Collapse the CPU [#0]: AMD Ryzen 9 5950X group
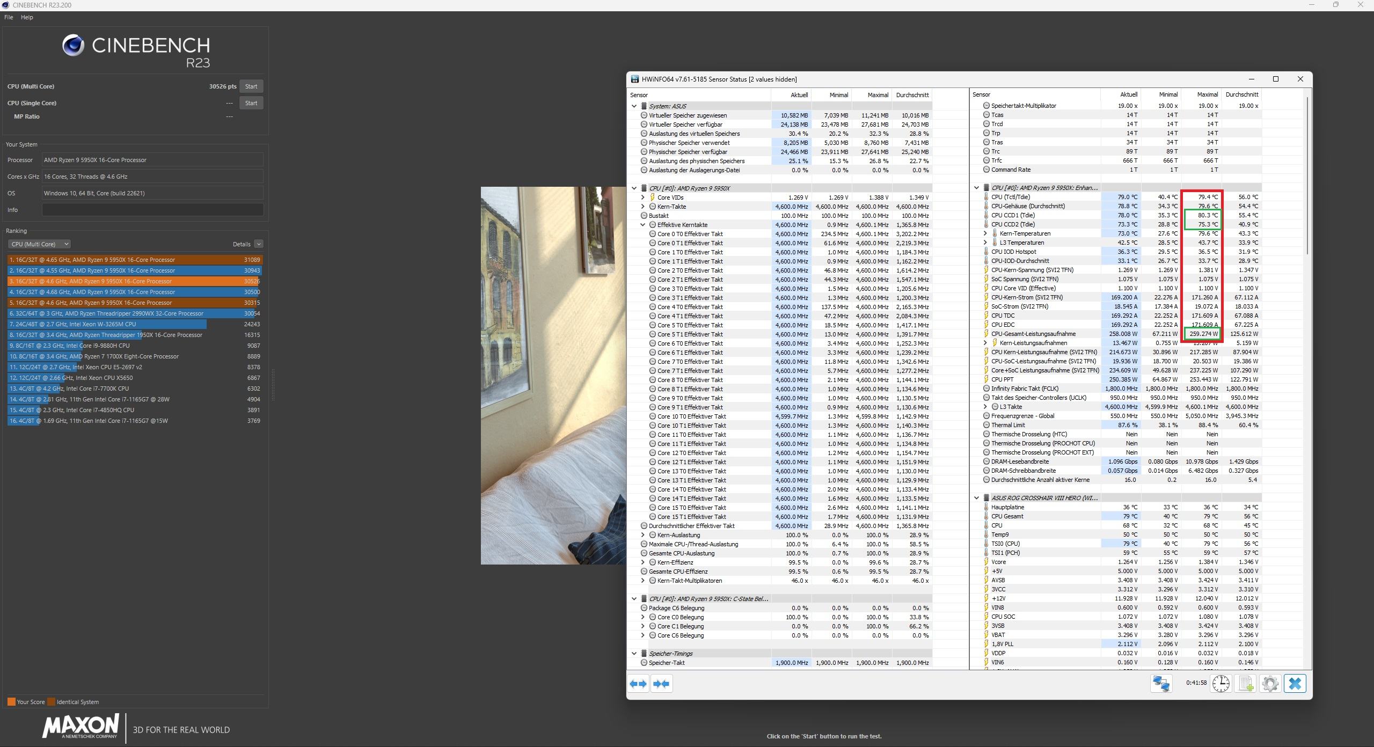The image size is (1374, 747). pyautogui.click(x=634, y=188)
